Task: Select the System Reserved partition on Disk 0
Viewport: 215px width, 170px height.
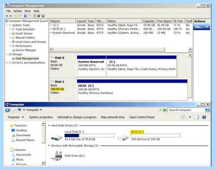Action: (x=91, y=66)
